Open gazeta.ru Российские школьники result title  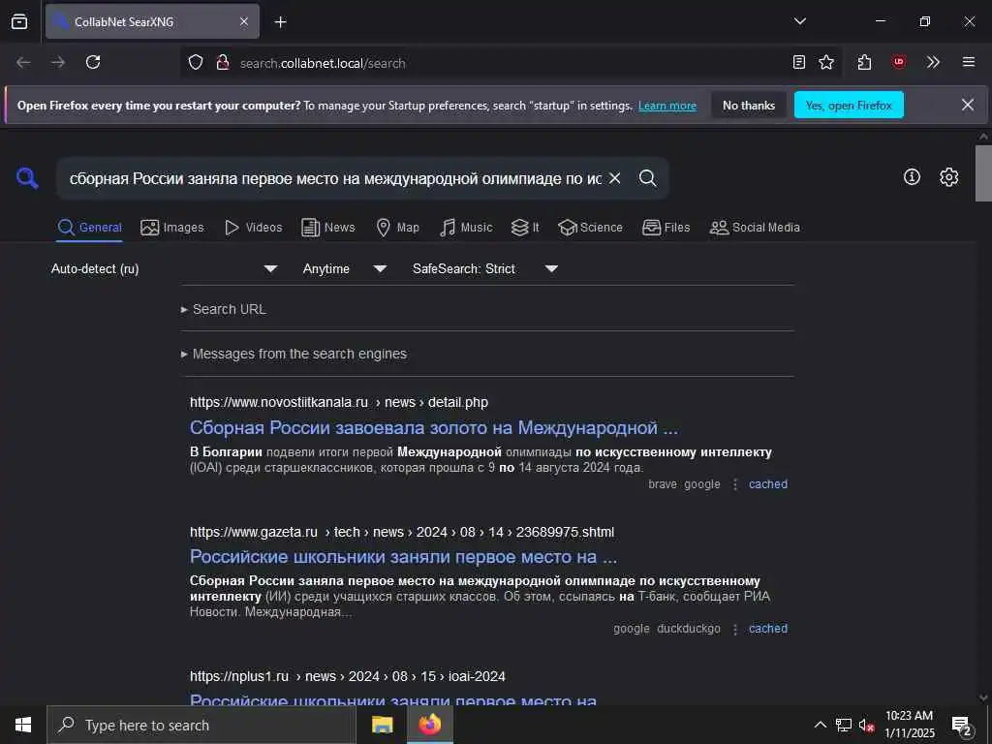pos(404,557)
